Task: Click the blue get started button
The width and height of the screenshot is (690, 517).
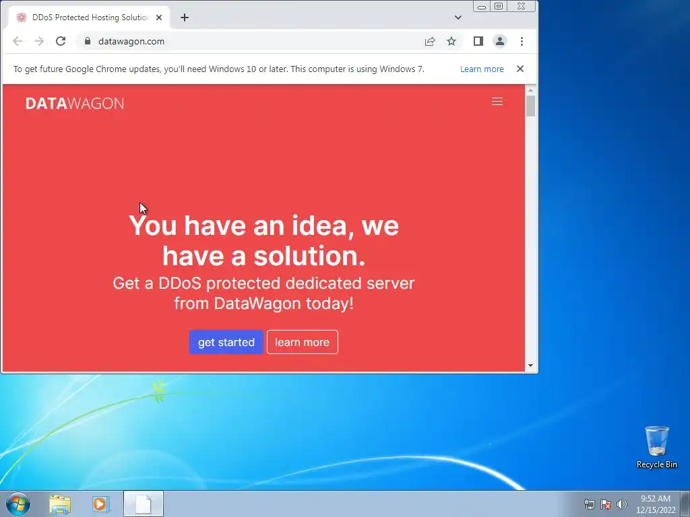Action: 226,342
